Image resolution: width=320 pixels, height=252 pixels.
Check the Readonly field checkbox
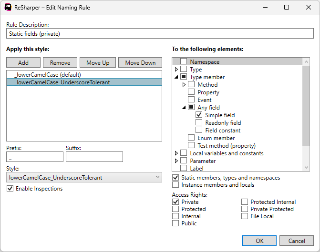(199, 123)
